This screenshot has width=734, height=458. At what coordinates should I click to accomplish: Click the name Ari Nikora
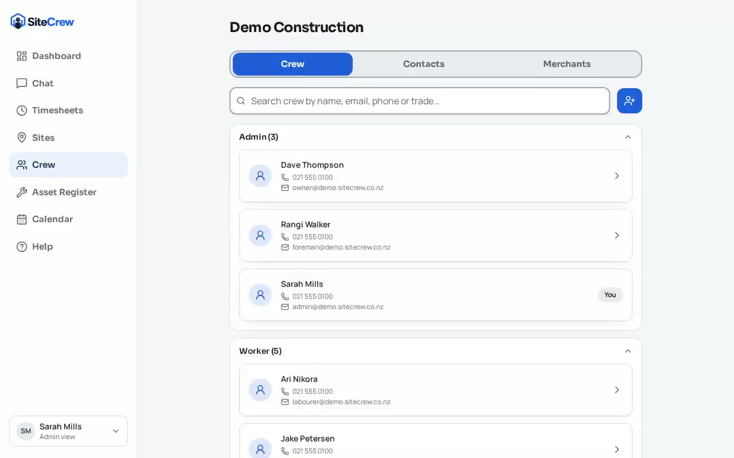[299, 379]
